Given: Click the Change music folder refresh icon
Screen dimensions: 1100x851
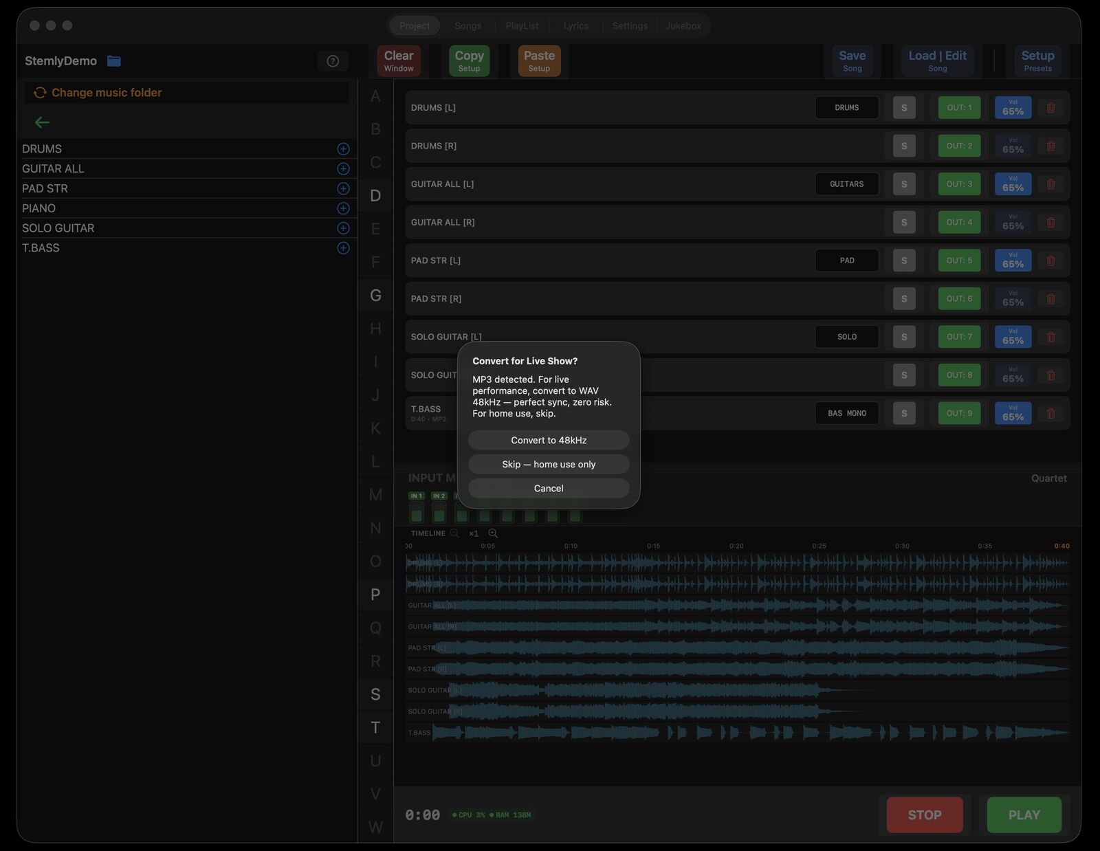Looking at the screenshot, I should (x=40, y=93).
